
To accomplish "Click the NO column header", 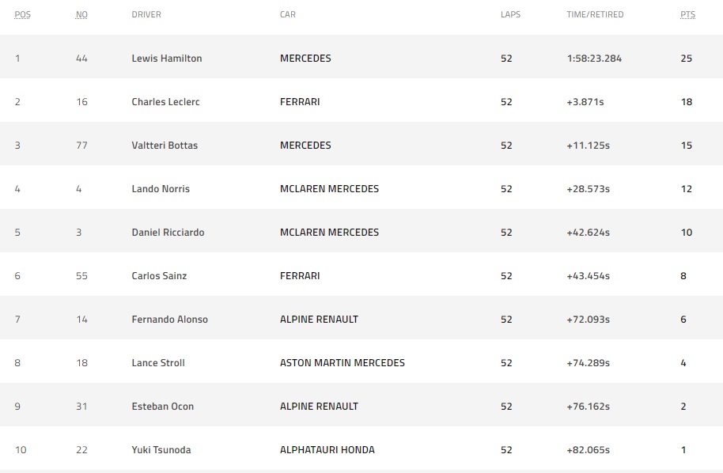I will (x=81, y=14).
